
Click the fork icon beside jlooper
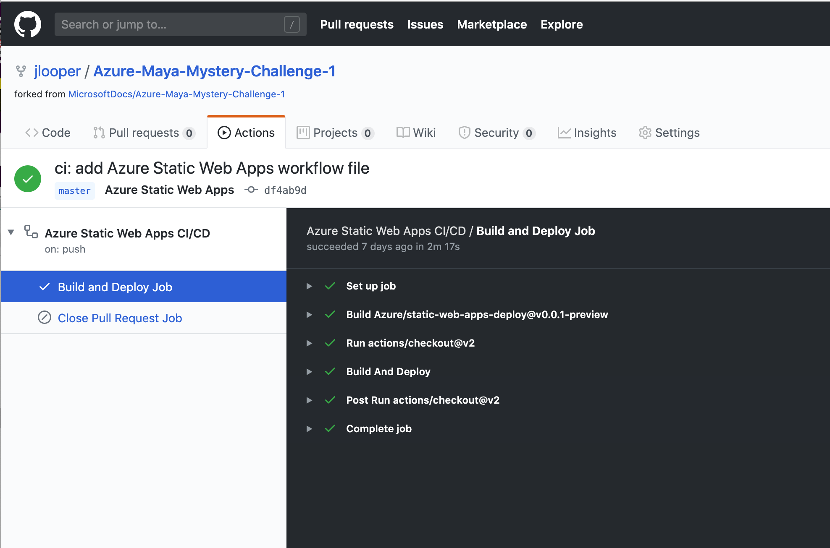click(21, 71)
